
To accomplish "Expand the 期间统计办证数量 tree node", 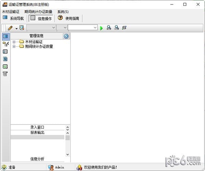I will [x=14, y=47].
